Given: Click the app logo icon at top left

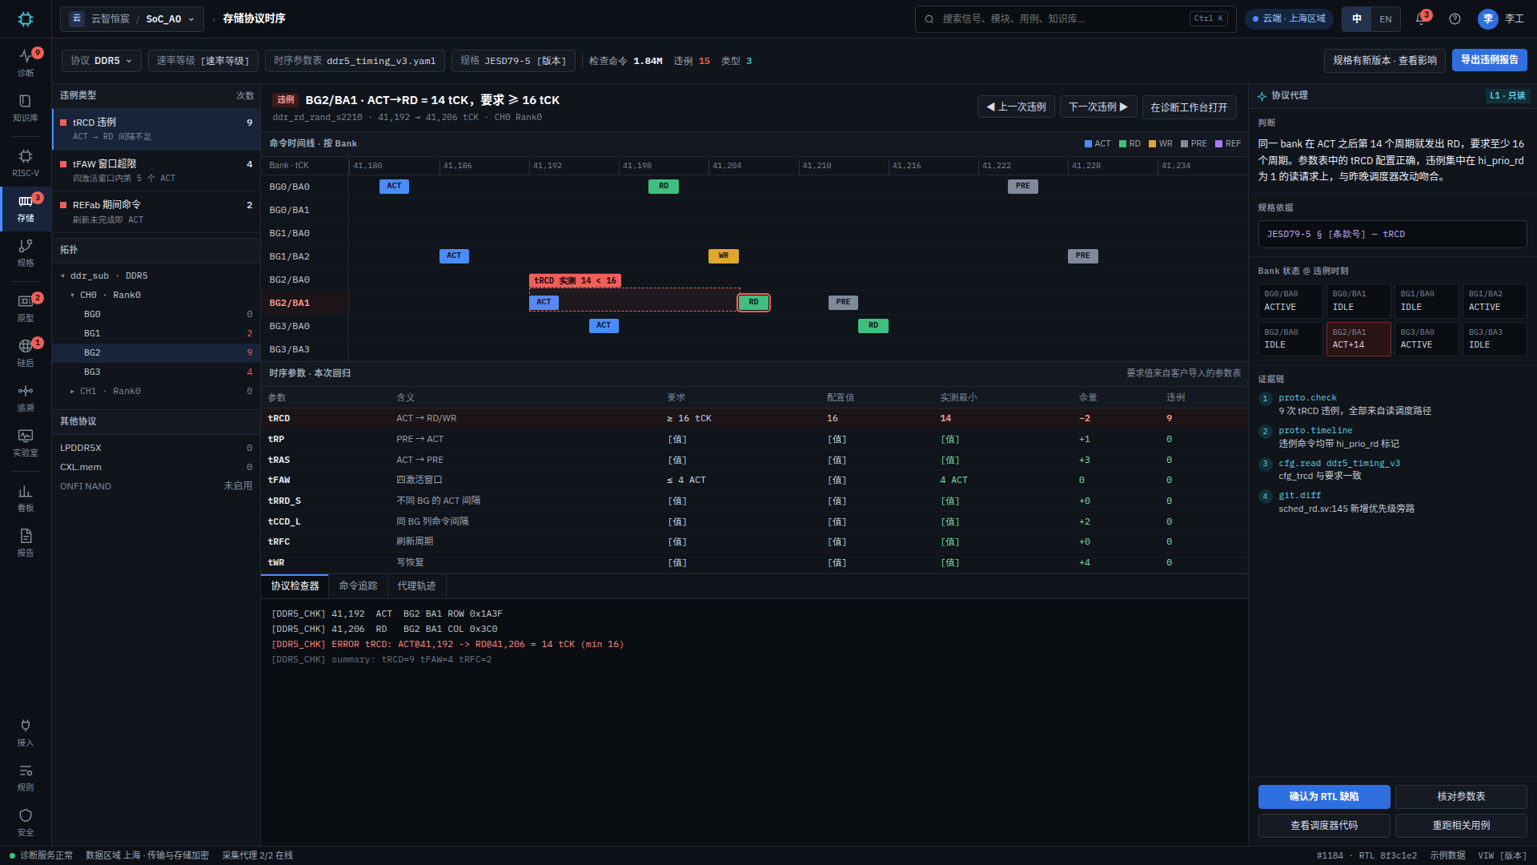Looking at the screenshot, I should [x=26, y=18].
